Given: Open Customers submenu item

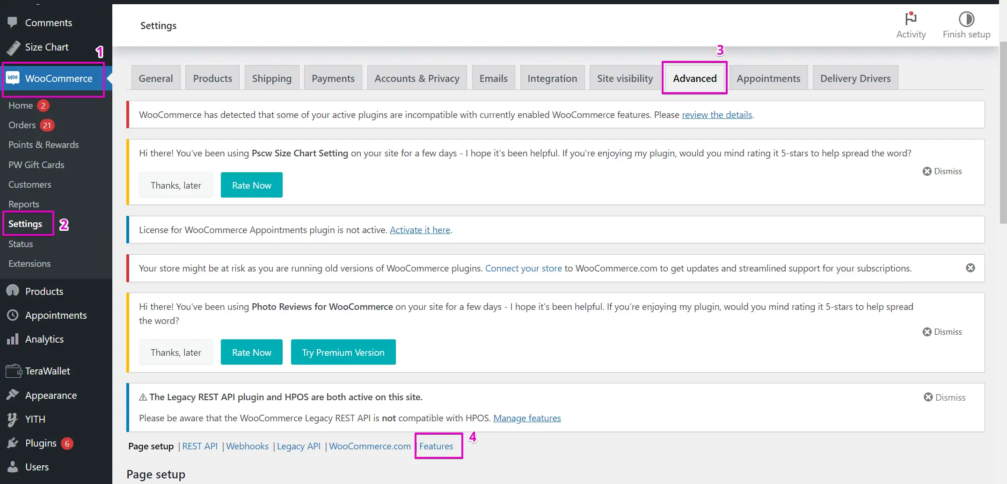Looking at the screenshot, I should pos(29,184).
